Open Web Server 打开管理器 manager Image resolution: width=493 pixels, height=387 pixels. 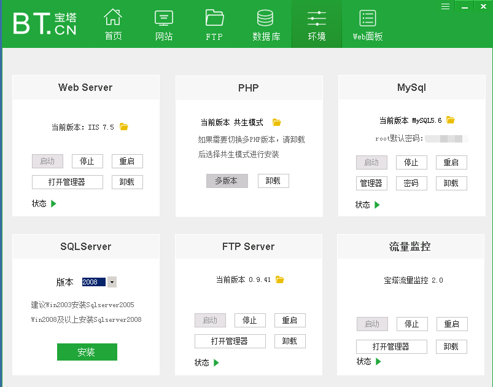68,182
